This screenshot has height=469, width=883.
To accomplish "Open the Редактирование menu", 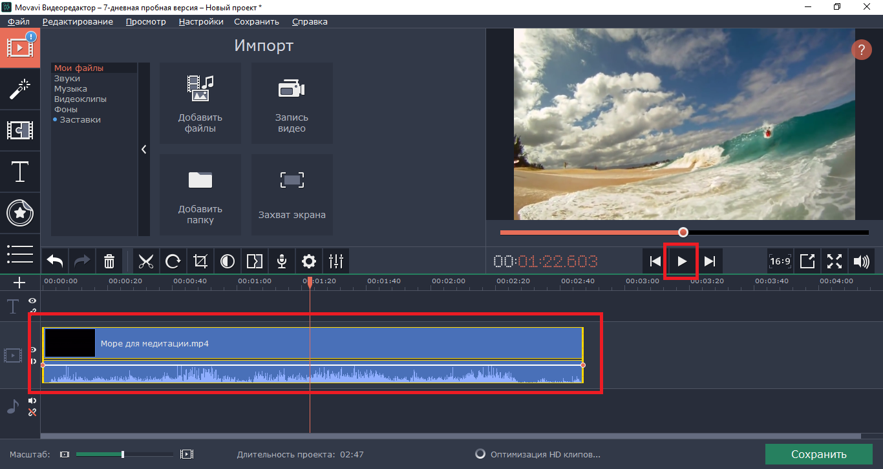I will tap(78, 21).
